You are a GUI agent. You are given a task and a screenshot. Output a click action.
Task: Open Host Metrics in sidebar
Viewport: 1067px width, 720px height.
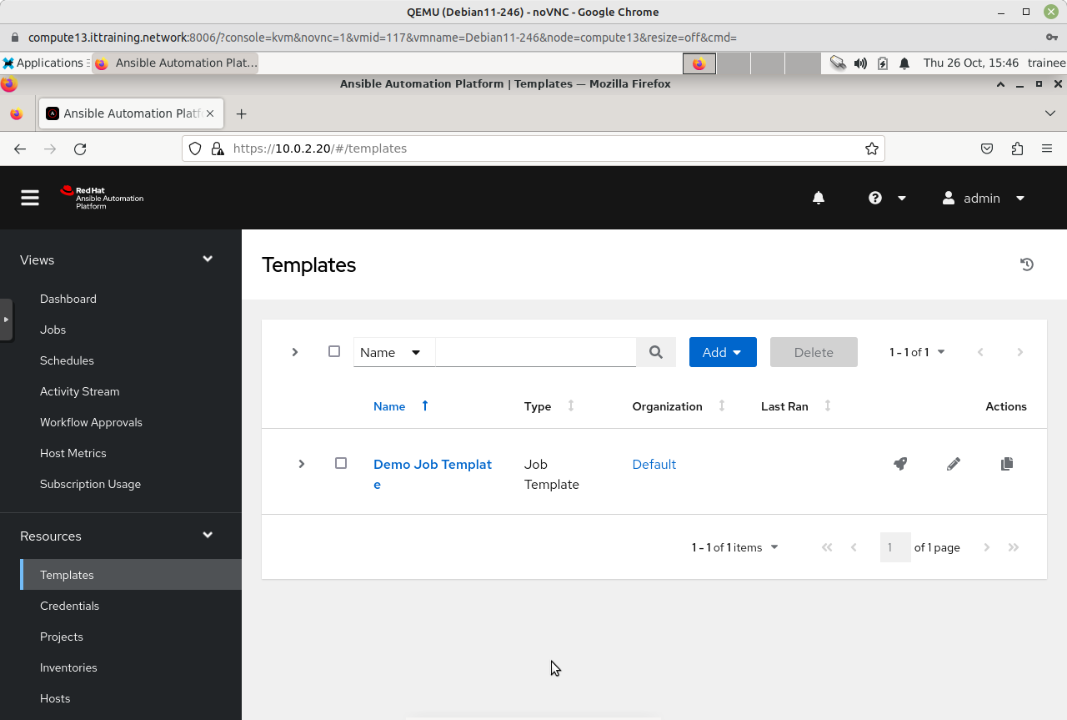point(73,453)
